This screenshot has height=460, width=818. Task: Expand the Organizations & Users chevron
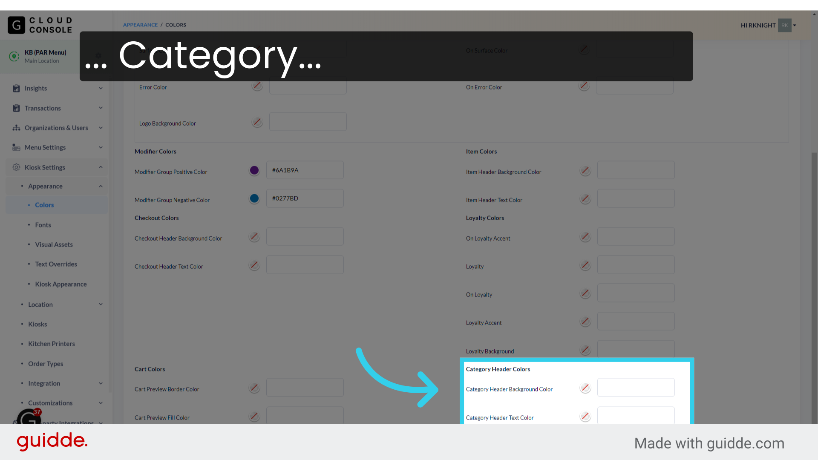(101, 128)
